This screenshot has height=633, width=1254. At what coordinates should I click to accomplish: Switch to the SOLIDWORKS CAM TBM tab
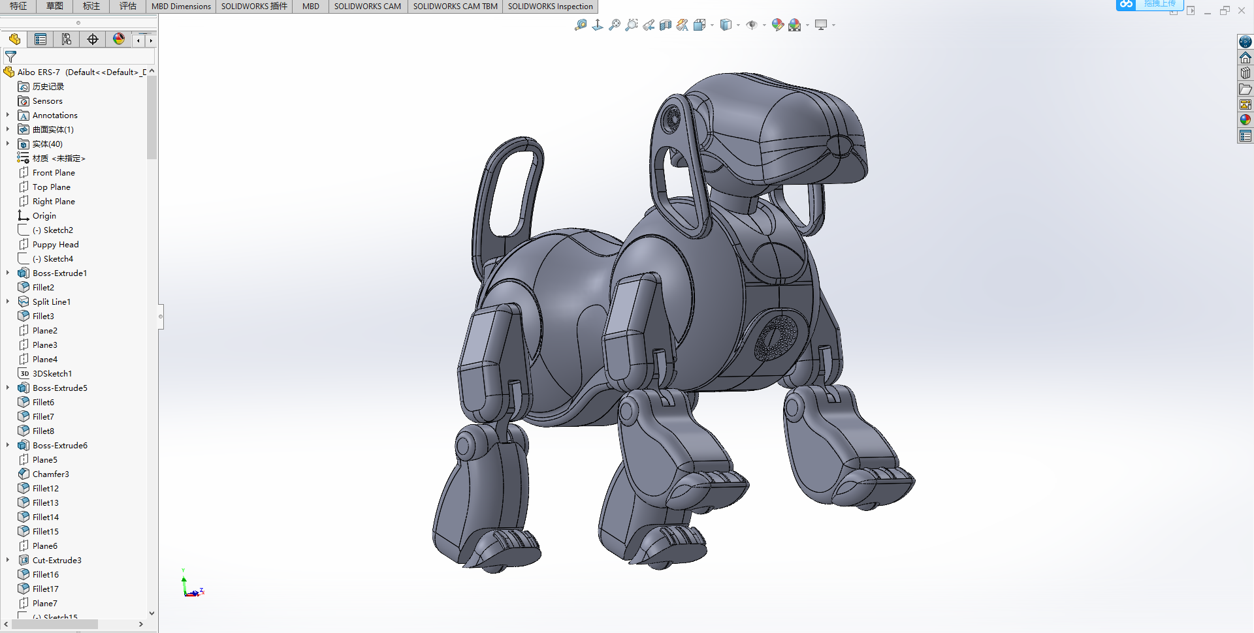click(455, 7)
